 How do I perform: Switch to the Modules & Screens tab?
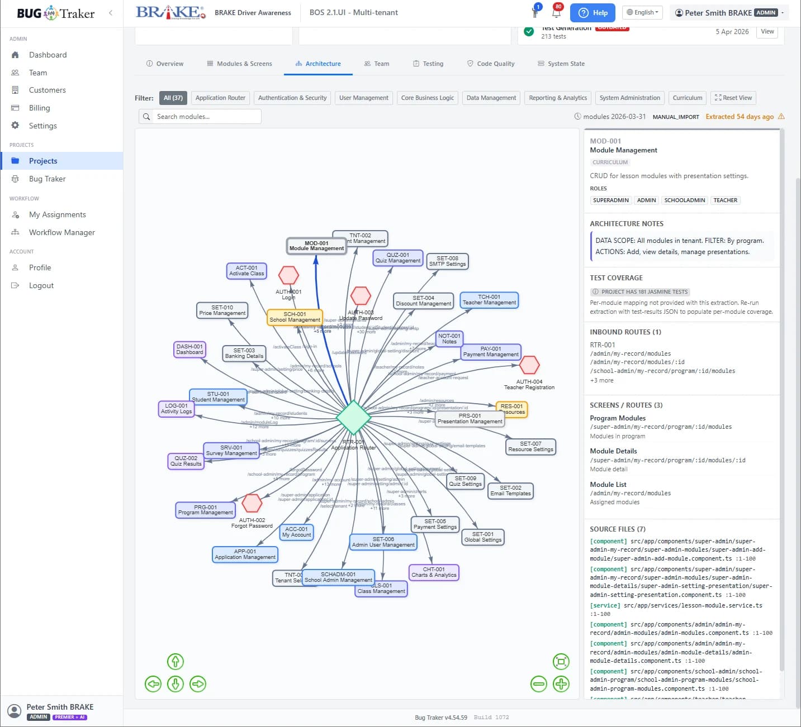tap(239, 64)
